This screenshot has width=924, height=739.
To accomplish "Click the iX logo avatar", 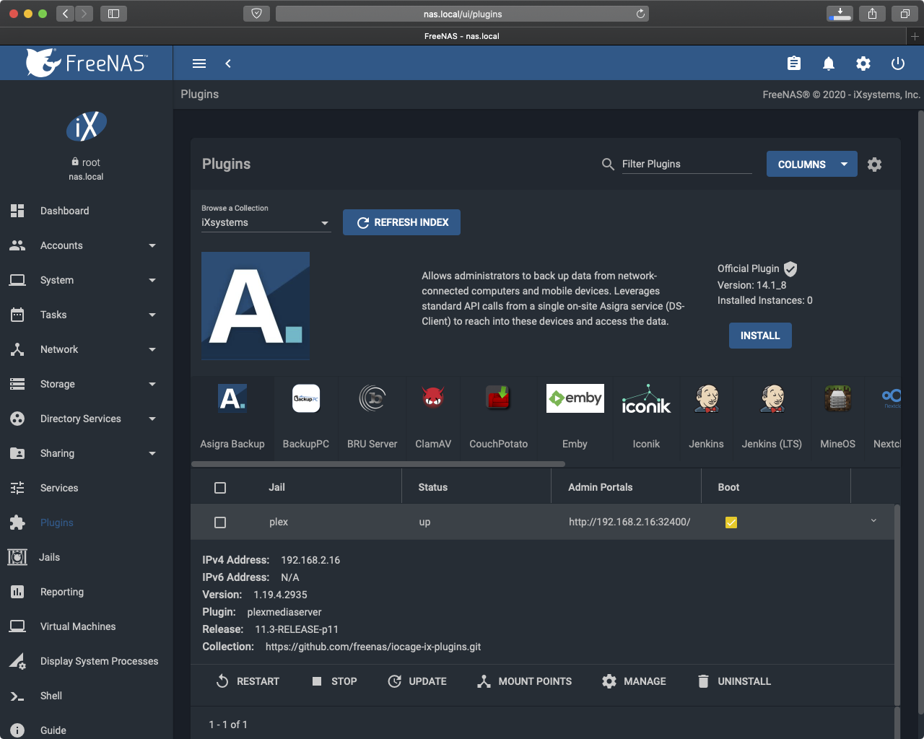I will point(87,126).
